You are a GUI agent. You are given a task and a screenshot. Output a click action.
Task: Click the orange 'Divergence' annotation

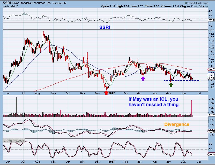click(177, 124)
